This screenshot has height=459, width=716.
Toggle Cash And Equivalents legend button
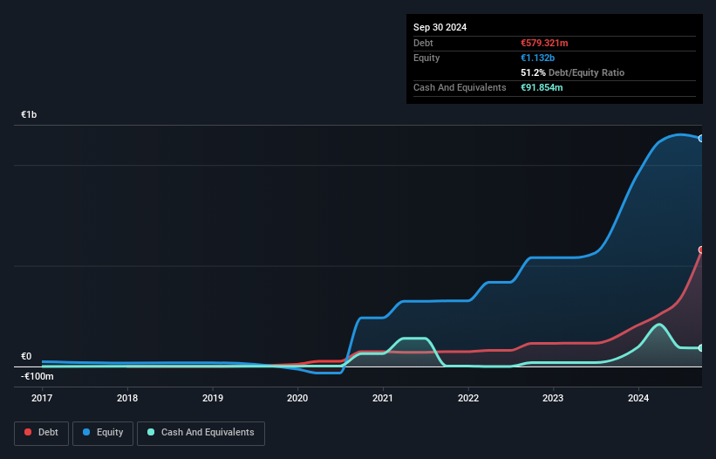(x=201, y=433)
